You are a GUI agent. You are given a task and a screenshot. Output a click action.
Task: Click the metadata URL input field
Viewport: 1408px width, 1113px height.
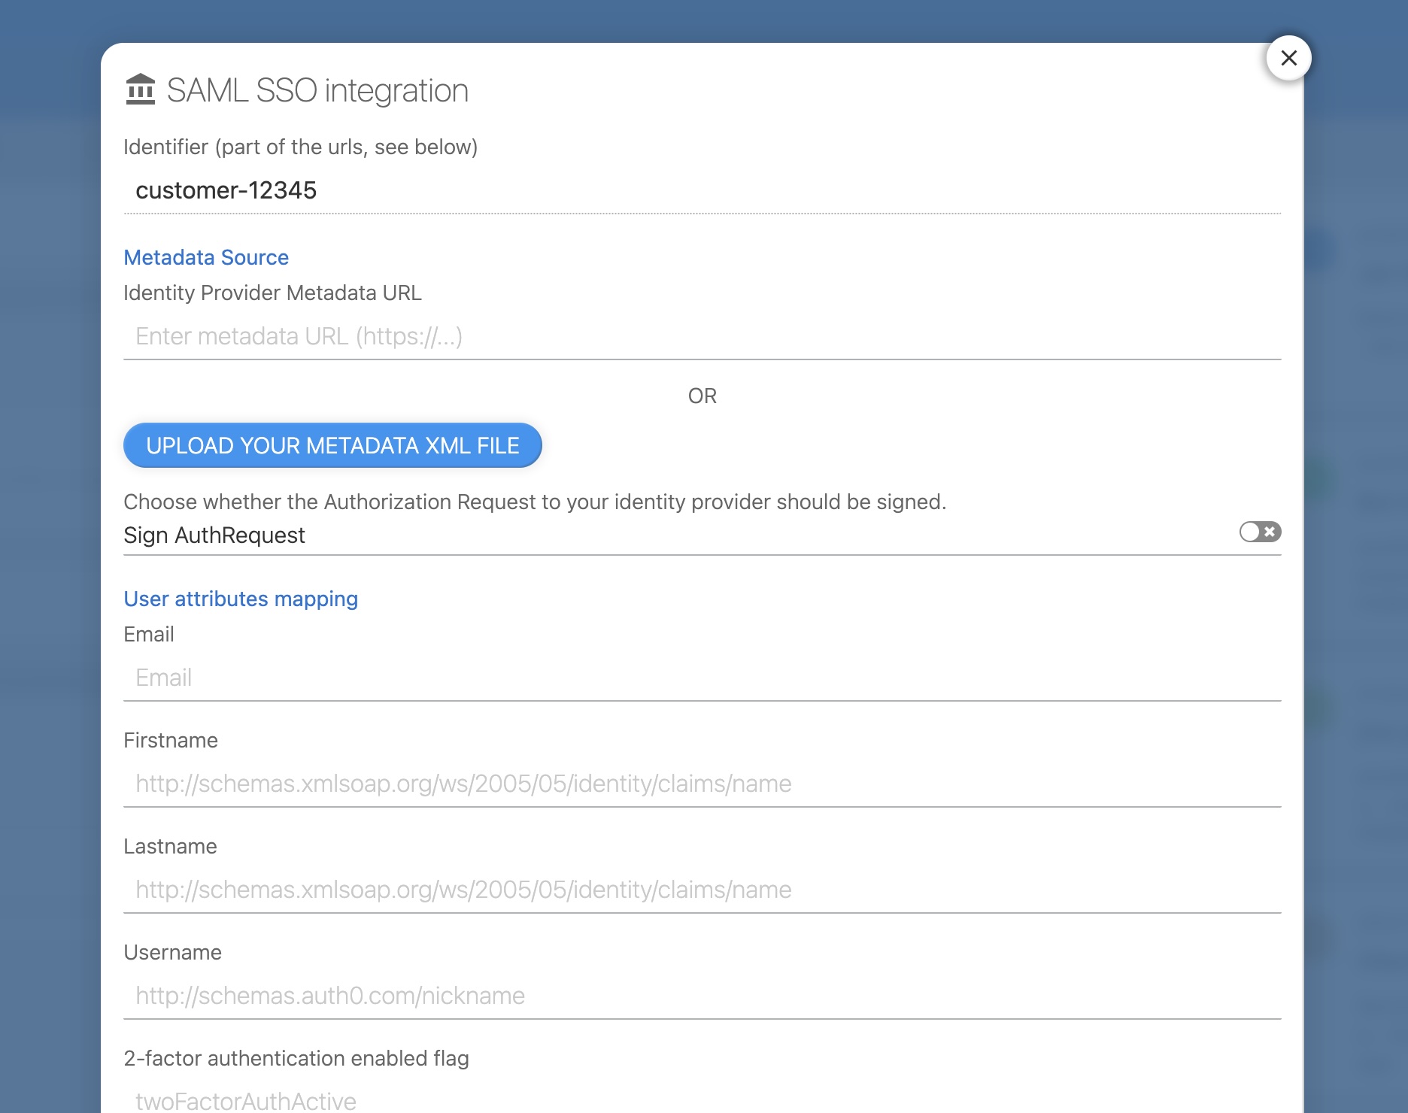click(x=701, y=337)
